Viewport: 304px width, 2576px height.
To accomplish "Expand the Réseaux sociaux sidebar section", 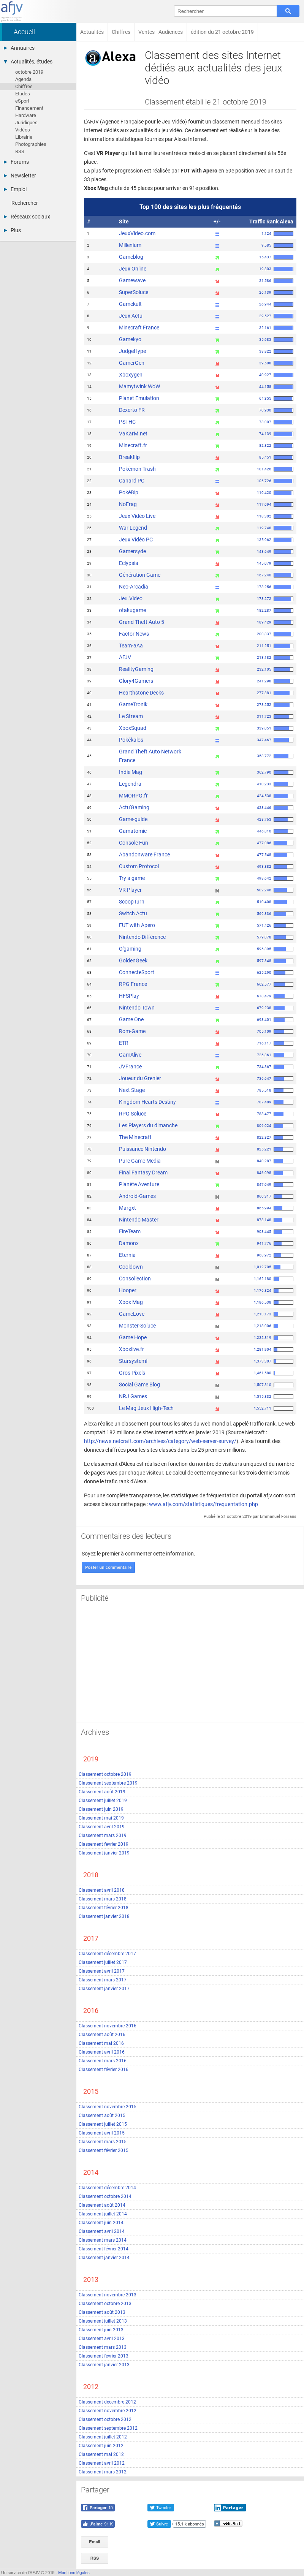I will coord(30,216).
